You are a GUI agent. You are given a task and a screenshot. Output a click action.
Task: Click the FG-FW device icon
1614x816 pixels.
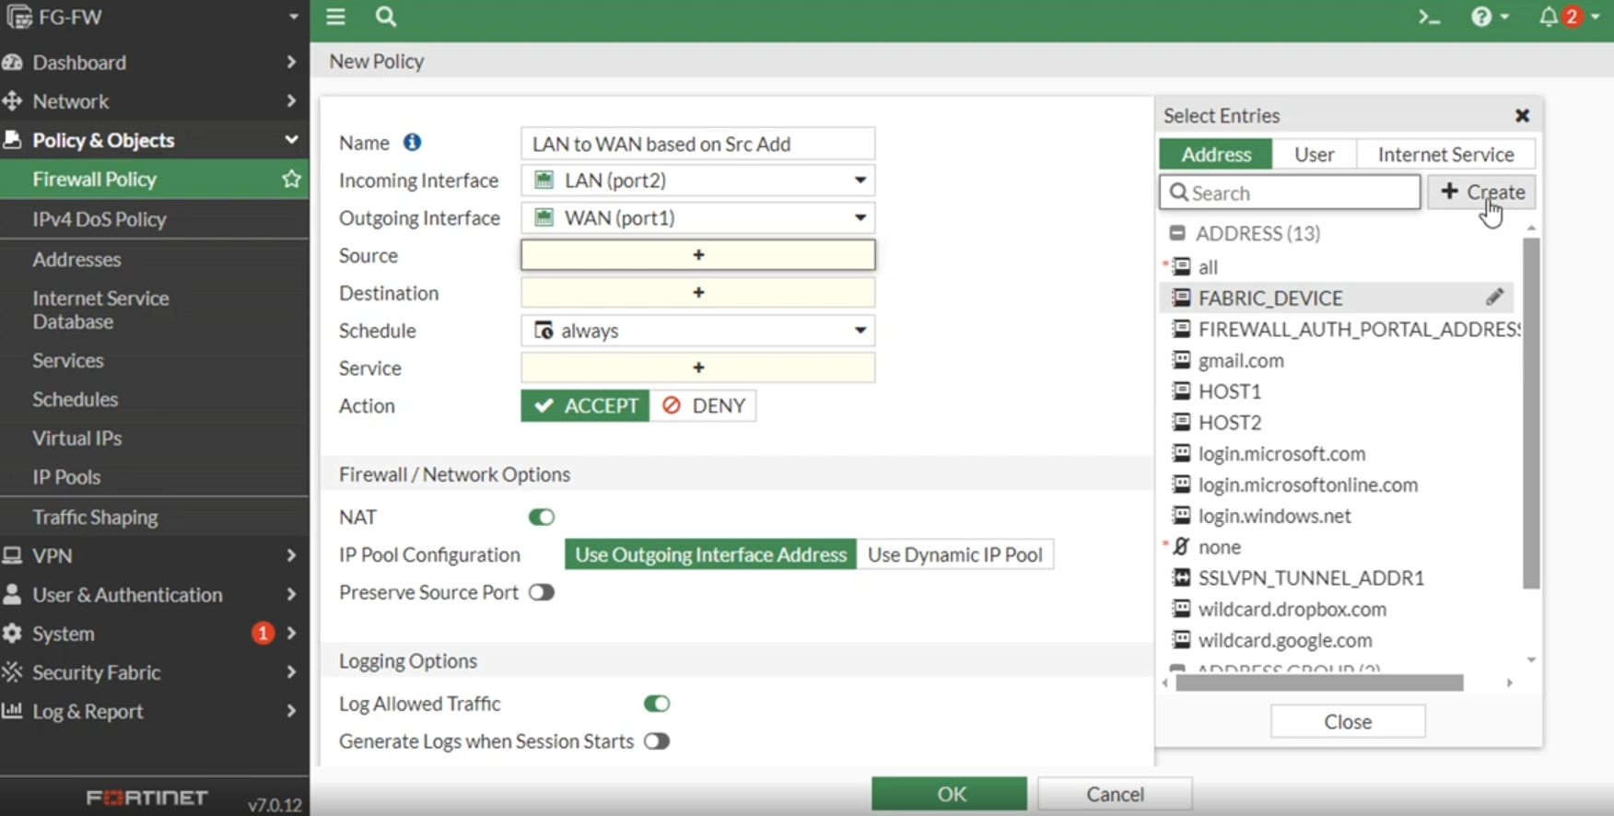(x=18, y=17)
